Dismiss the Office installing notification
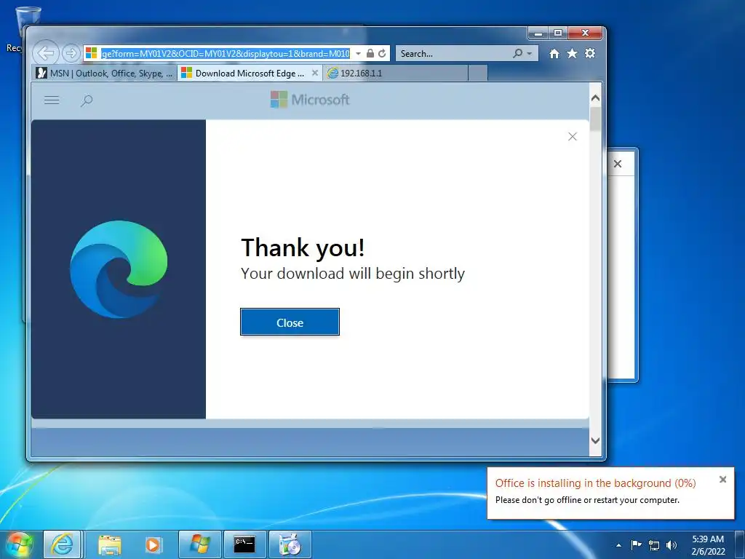This screenshot has height=559, width=745. [x=722, y=480]
